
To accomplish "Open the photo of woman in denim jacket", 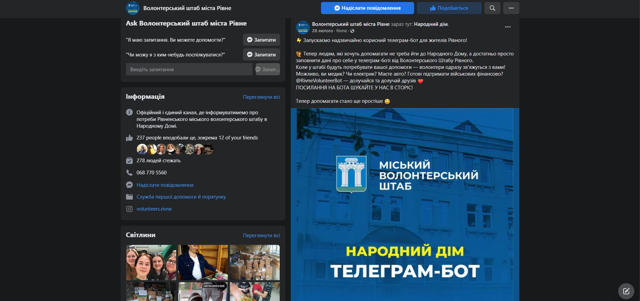I will point(203,262).
